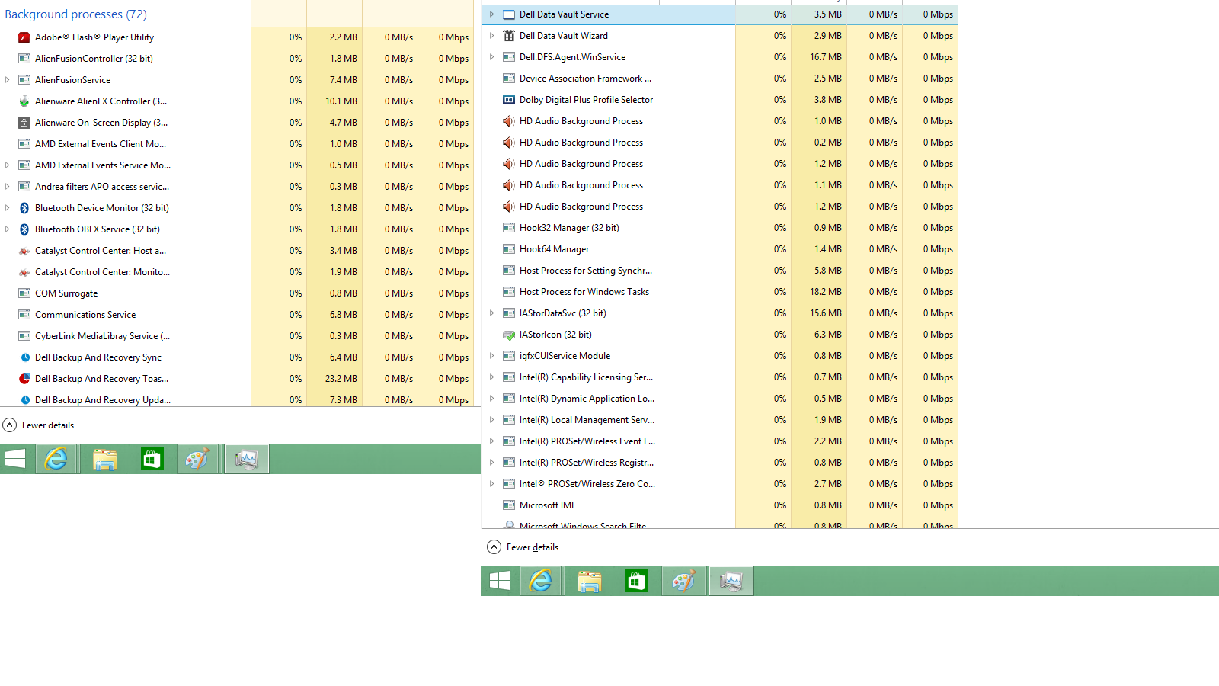This screenshot has height=686, width=1219.
Task: Expand the AlienFusionService process group
Action: point(8,80)
